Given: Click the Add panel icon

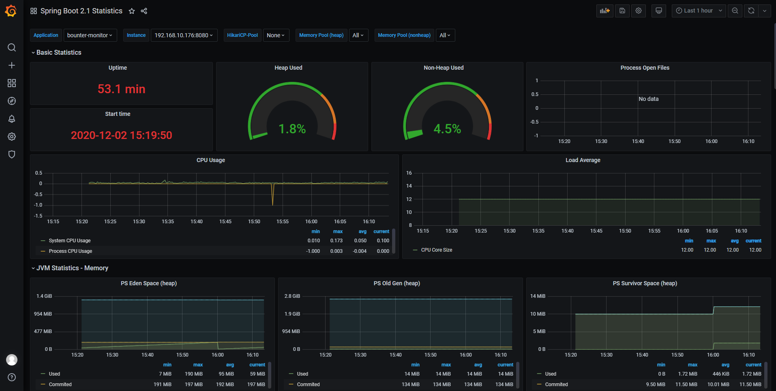Looking at the screenshot, I should (x=605, y=11).
